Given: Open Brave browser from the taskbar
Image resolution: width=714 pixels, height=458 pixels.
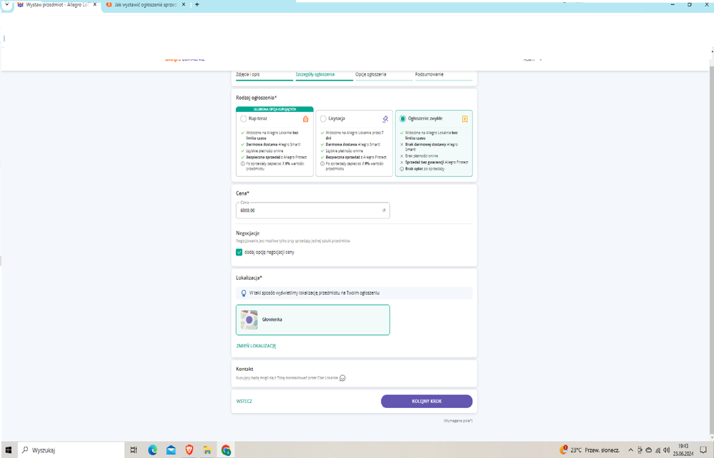Looking at the screenshot, I should [x=189, y=450].
